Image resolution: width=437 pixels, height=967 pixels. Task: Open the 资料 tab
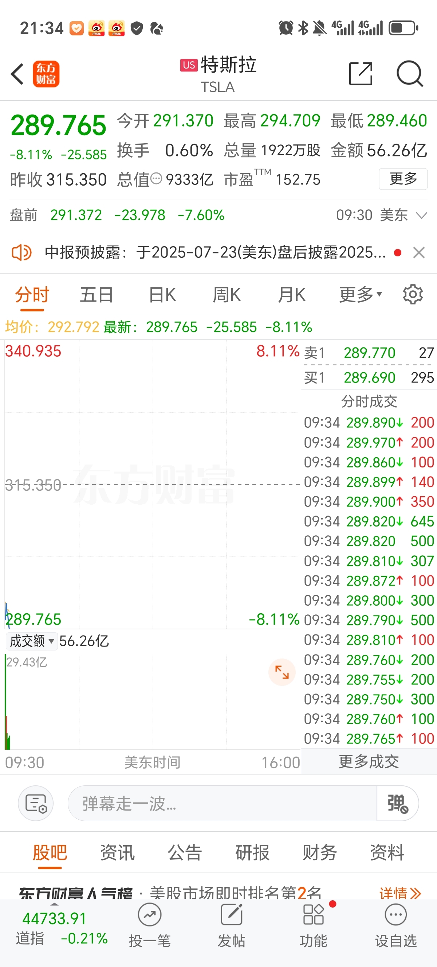387,853
